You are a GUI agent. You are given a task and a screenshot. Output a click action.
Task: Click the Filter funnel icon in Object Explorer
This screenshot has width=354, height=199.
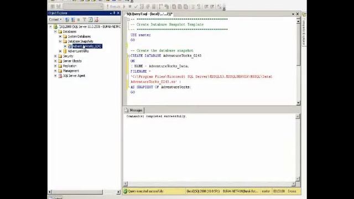[x=85, y=20]
